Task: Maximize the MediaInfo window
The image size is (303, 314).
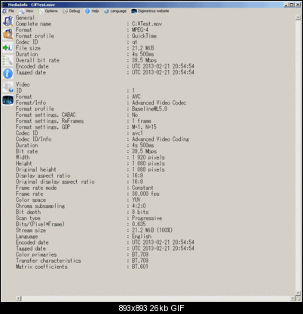Action: [292, 5]
